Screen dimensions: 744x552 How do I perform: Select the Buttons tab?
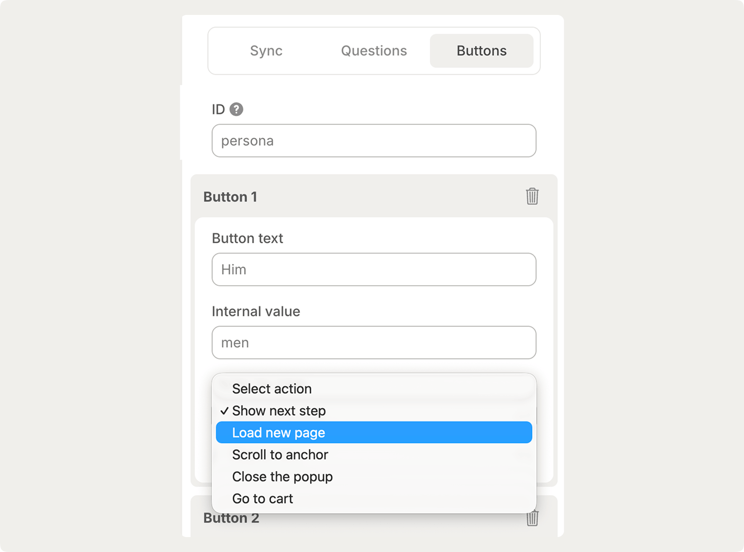click(482, 51)
